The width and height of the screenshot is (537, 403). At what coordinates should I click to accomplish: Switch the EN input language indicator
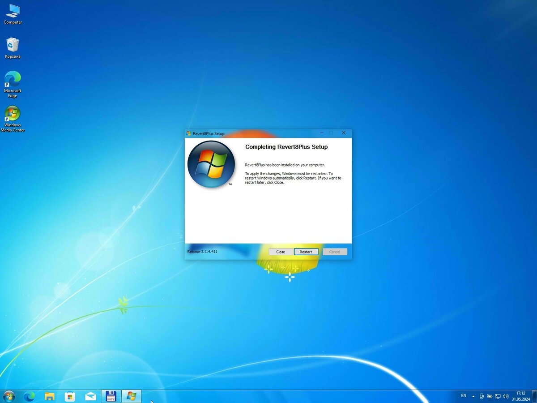pos(464,395)
